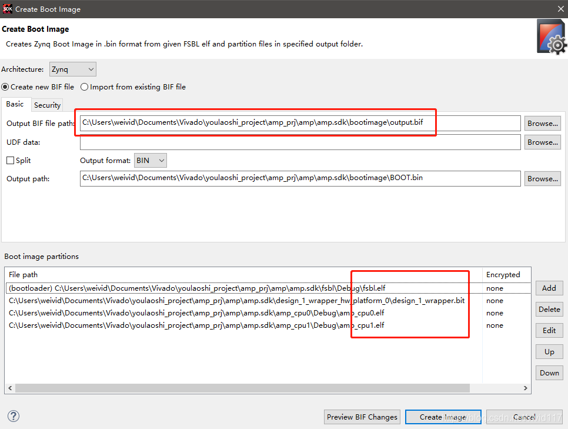Image resolution: width=568 pixels, height=429 pixels.
Task: Switch to the Security tab
Action: 47,105
